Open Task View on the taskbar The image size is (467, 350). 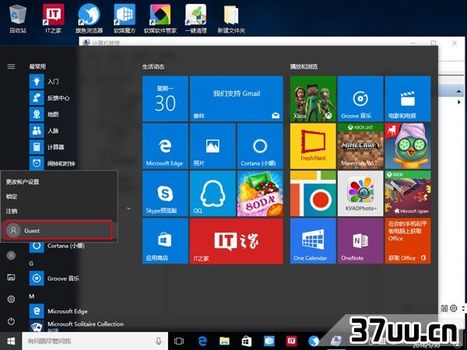179,341
